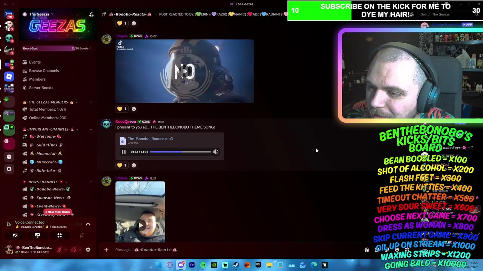Seek in The_Bonobo_Bounce.mp3 progress bar
Screen dimensions: 483x271
point(180,152)
